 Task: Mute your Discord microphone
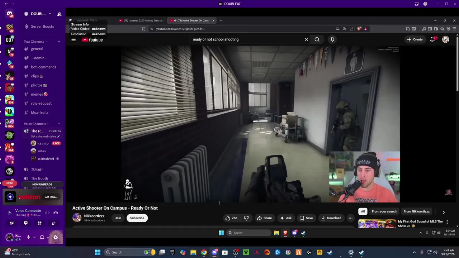click(28, 237)
